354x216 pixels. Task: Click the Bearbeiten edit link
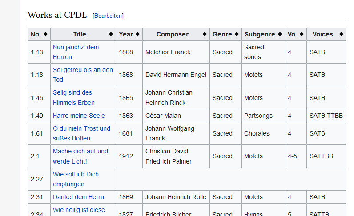tap(108, 16)
